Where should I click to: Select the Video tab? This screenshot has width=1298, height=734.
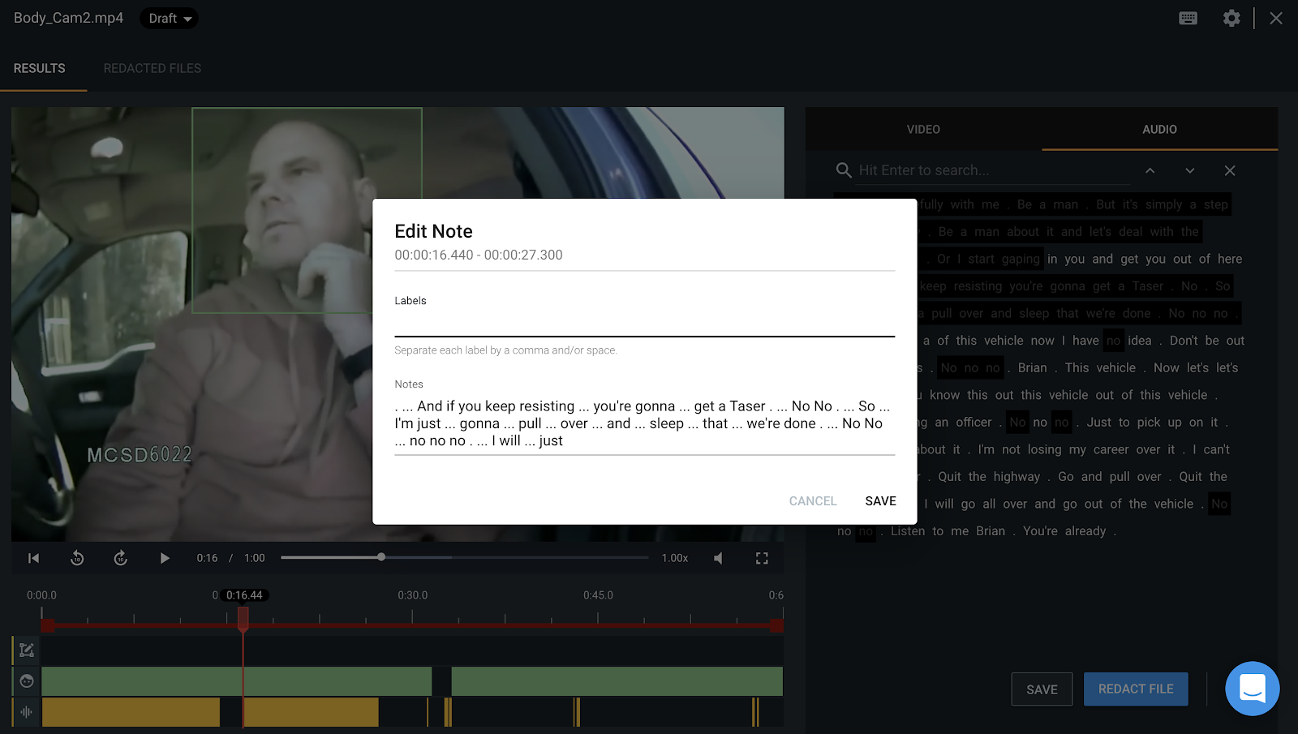pos(923,129)
